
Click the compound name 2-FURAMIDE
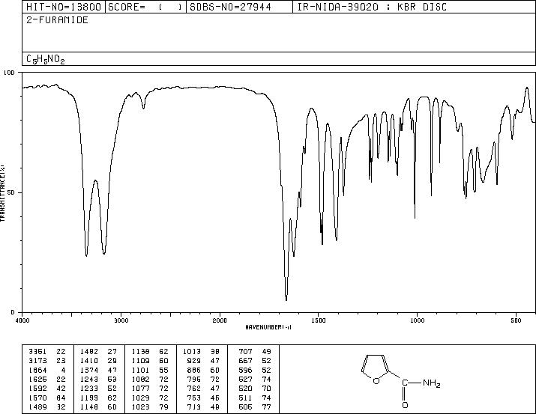click(57, 20)
